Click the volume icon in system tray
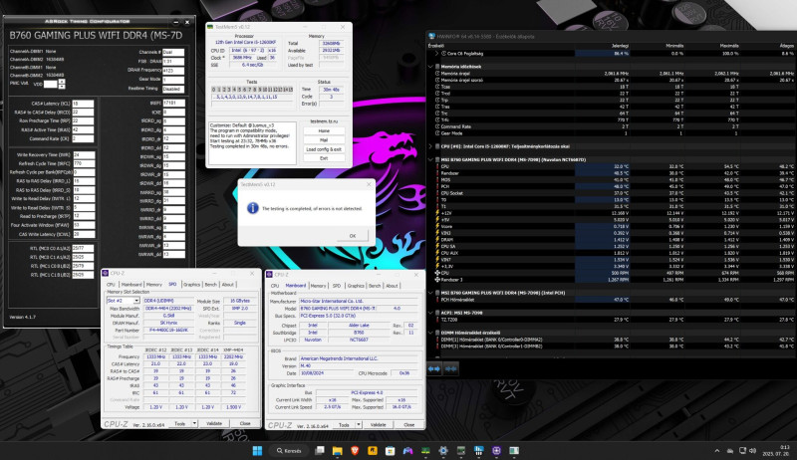 coord(752,451)
